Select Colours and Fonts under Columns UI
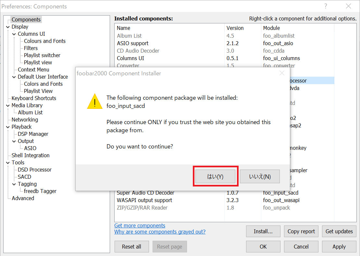360x256 pixels. click(x=45, y=41)
